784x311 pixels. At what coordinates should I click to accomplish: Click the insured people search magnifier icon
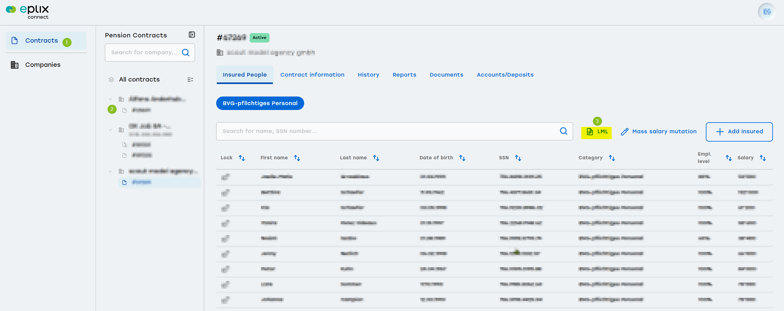(x=564, y=131)
